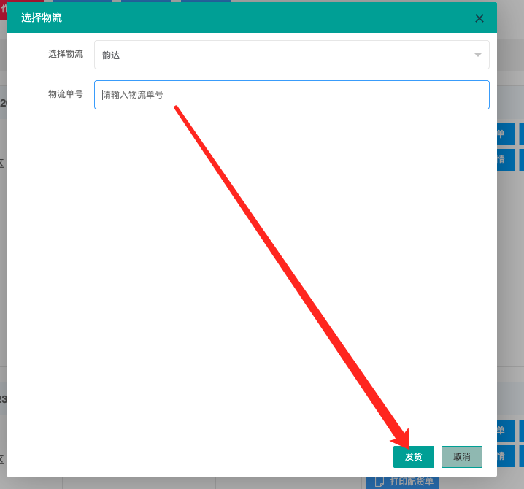Click the 选择物流 field label
The width and height of the screenshot is (524, 489).
click(x=66, y=54)
